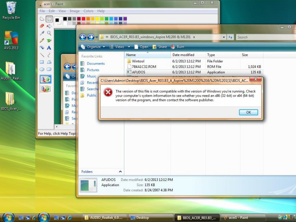This screenshot has width=296, height=222.
Task: Choose the Airbrush tool in Paint
Action: (42, 48)
